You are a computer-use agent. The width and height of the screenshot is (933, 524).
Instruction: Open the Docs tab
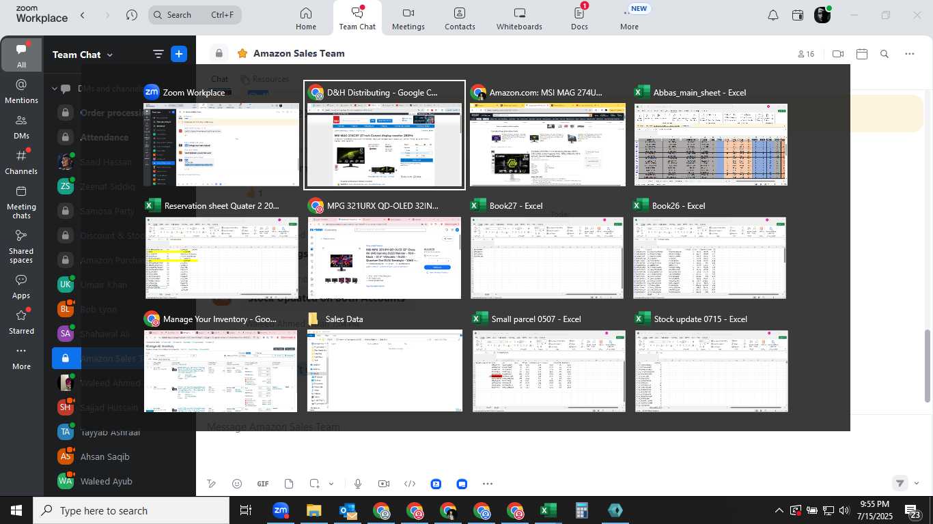click(579, 18)
